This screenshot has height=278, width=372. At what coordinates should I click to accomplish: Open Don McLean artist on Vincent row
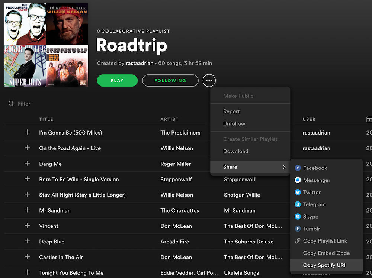tap(176, 226)
